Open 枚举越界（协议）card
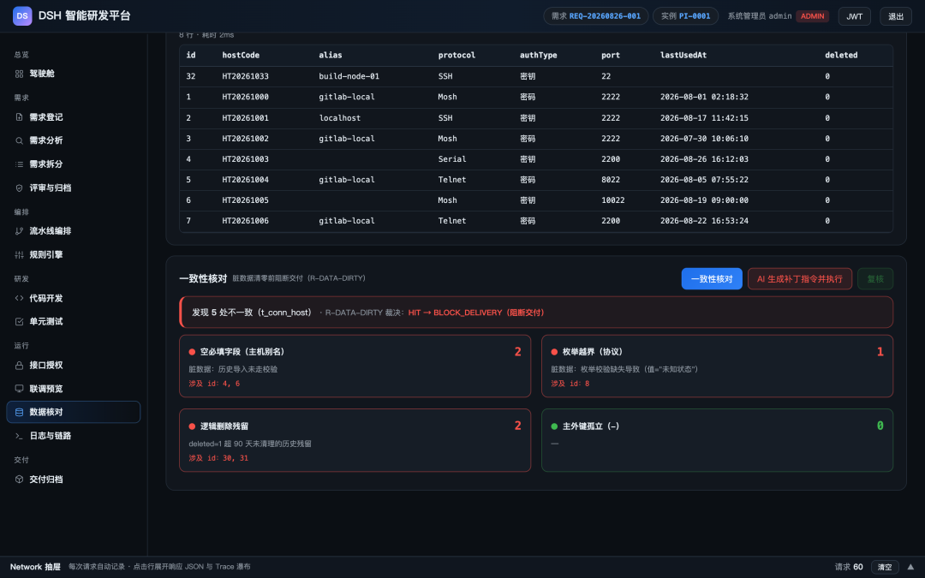This screenshot has height=578, width=925. coord(717,366)
